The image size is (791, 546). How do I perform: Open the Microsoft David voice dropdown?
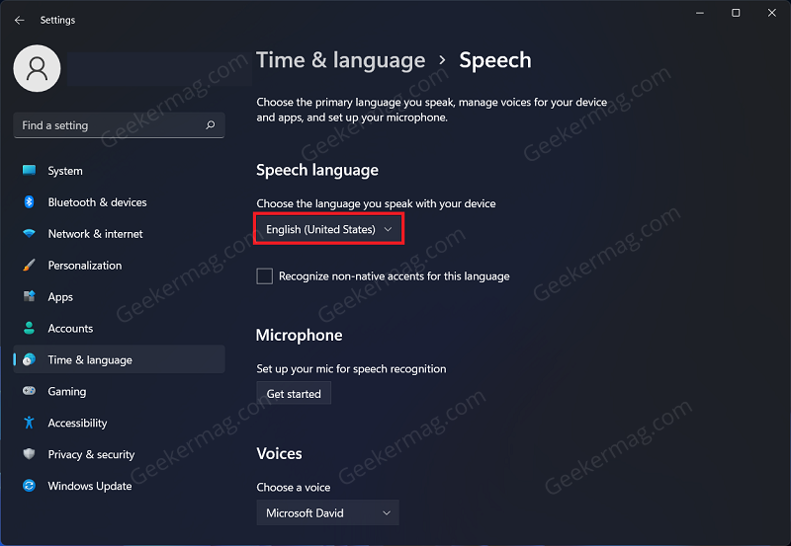tap(328, 512)
